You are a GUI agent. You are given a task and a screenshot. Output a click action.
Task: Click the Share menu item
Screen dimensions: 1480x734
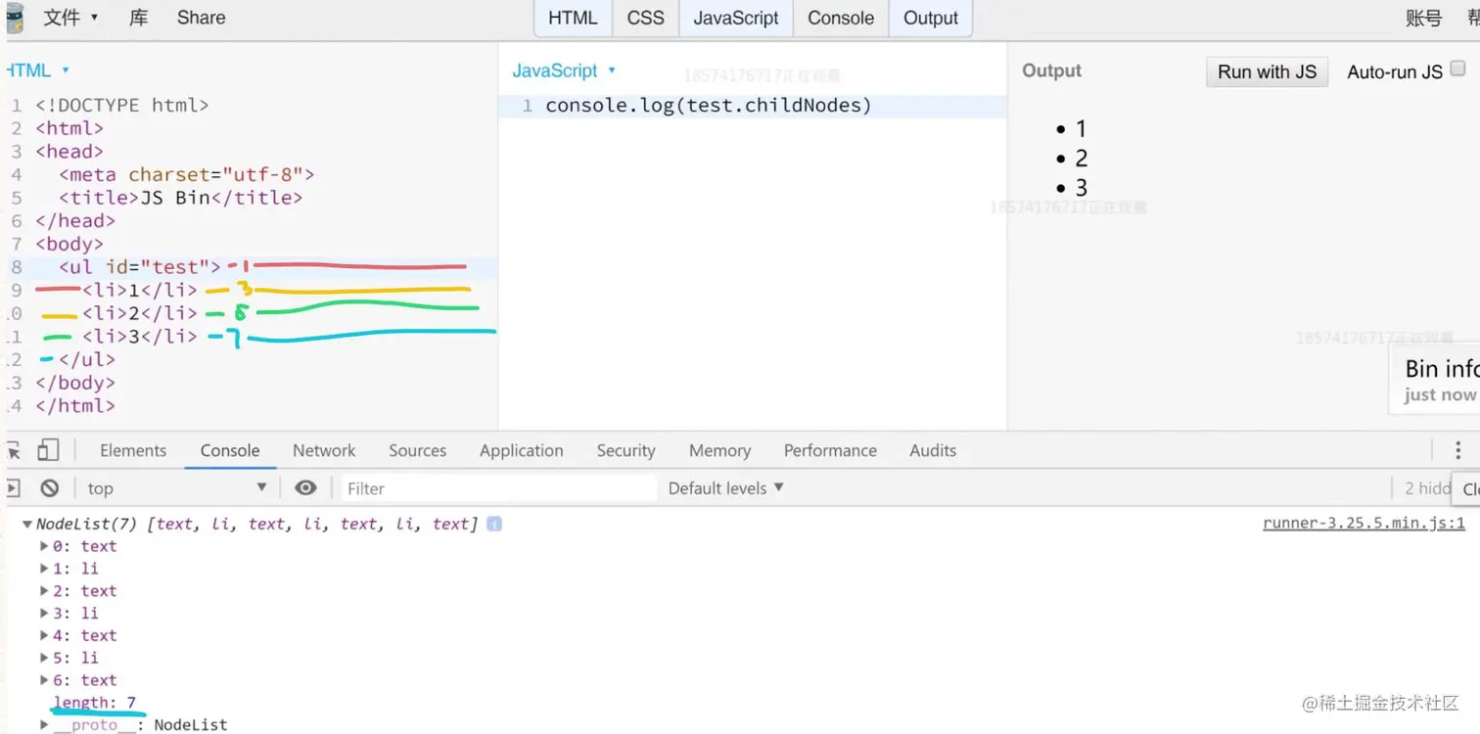click(x=201, y=18)
